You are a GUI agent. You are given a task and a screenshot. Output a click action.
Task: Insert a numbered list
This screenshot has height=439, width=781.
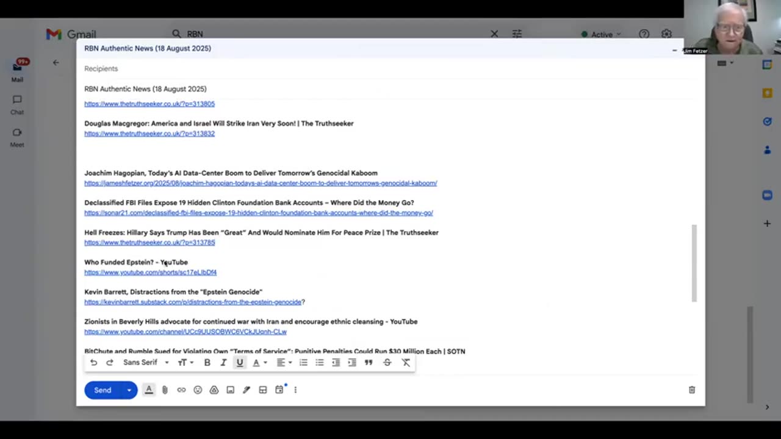point(303,362)
